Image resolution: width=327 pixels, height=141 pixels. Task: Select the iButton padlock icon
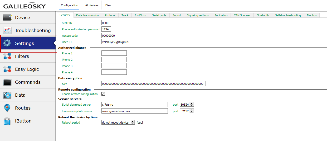pos(7,121)
